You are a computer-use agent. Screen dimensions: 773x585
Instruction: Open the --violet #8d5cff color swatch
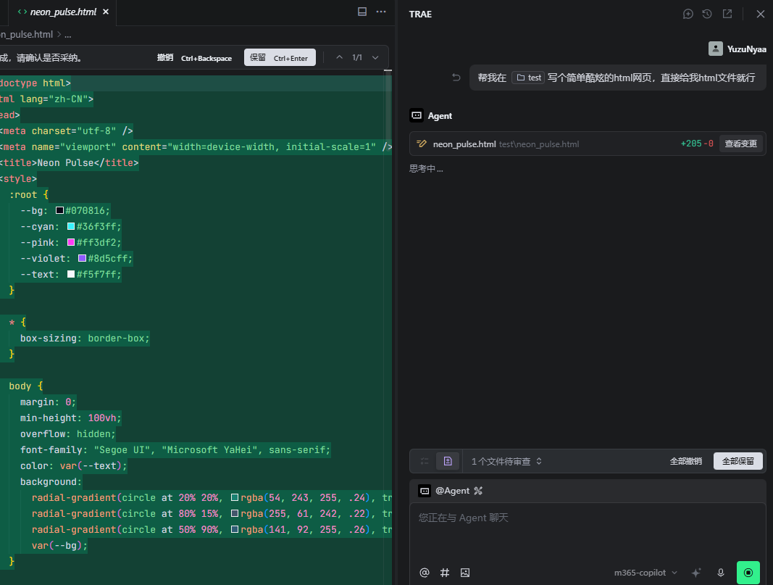point(83,259)
